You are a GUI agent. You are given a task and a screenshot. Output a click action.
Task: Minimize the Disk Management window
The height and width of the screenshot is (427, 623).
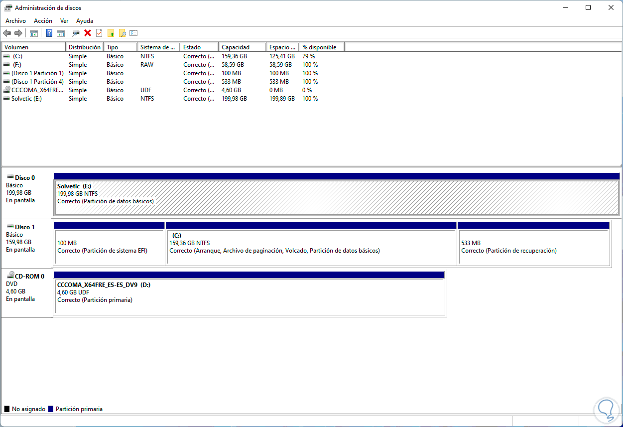pyautogui.click(x=565, y=8)
